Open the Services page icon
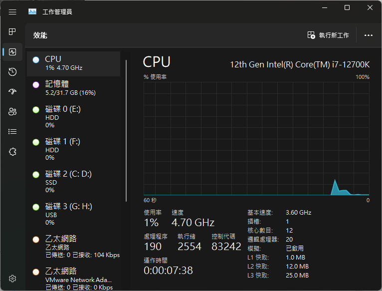Screen dimensions: 382x291 coord(12,152)
